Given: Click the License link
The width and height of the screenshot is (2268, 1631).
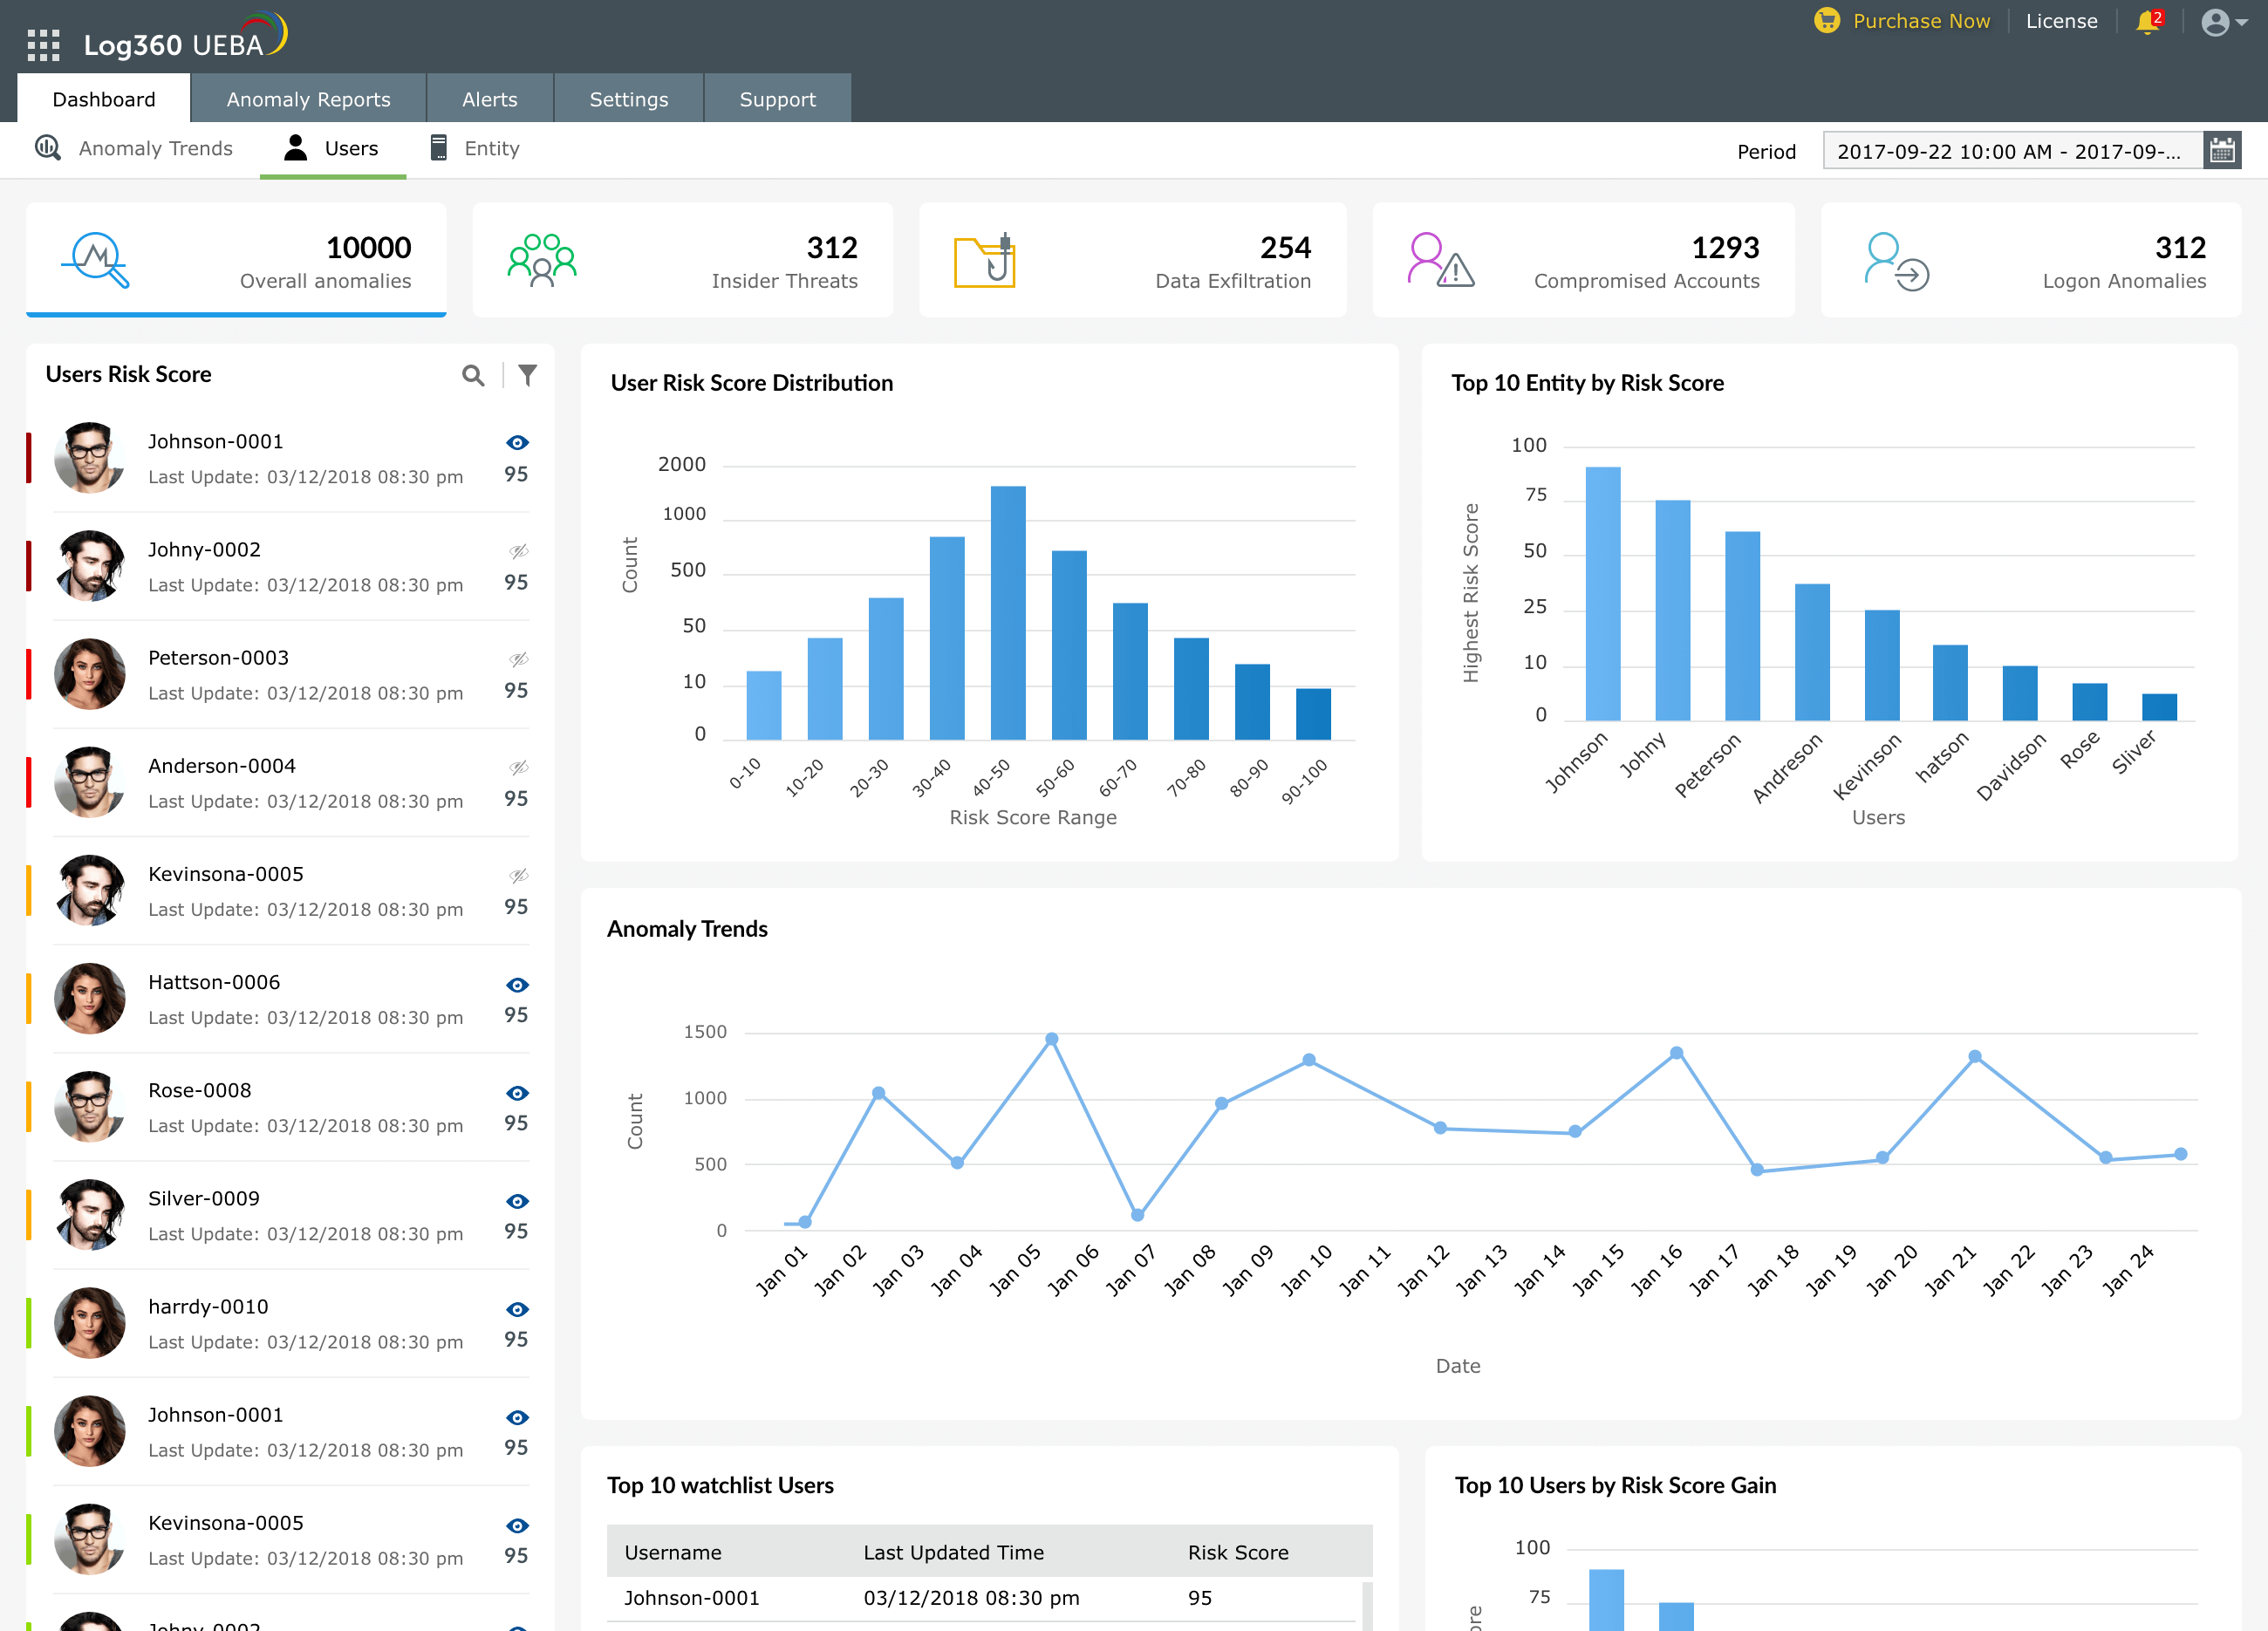Looking at the screenshot, I should [2061, 21].
